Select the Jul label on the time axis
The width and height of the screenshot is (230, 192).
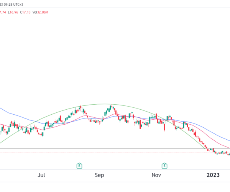click(41, 175)
